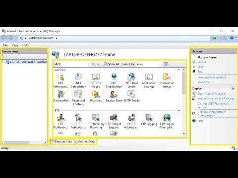Click the Connections pane horizontal scrollbar thumb
The width and height of the screenshot is (238, 178).
17,142
